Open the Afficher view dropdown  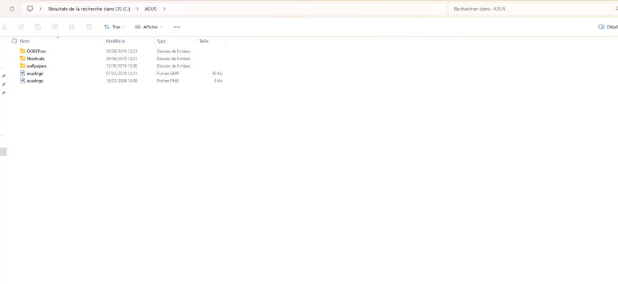tap(149, 27)
